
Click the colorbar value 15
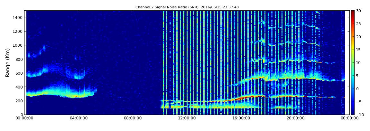coord(358,50)
